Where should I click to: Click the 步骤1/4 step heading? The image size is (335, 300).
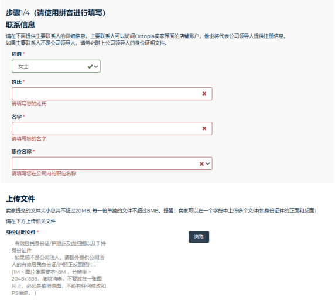tap(56, 13)
